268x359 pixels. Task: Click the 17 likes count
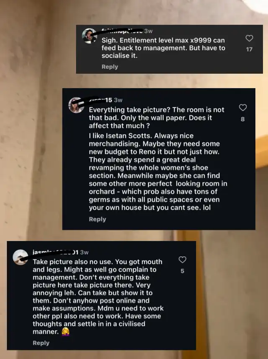point(249,49)
